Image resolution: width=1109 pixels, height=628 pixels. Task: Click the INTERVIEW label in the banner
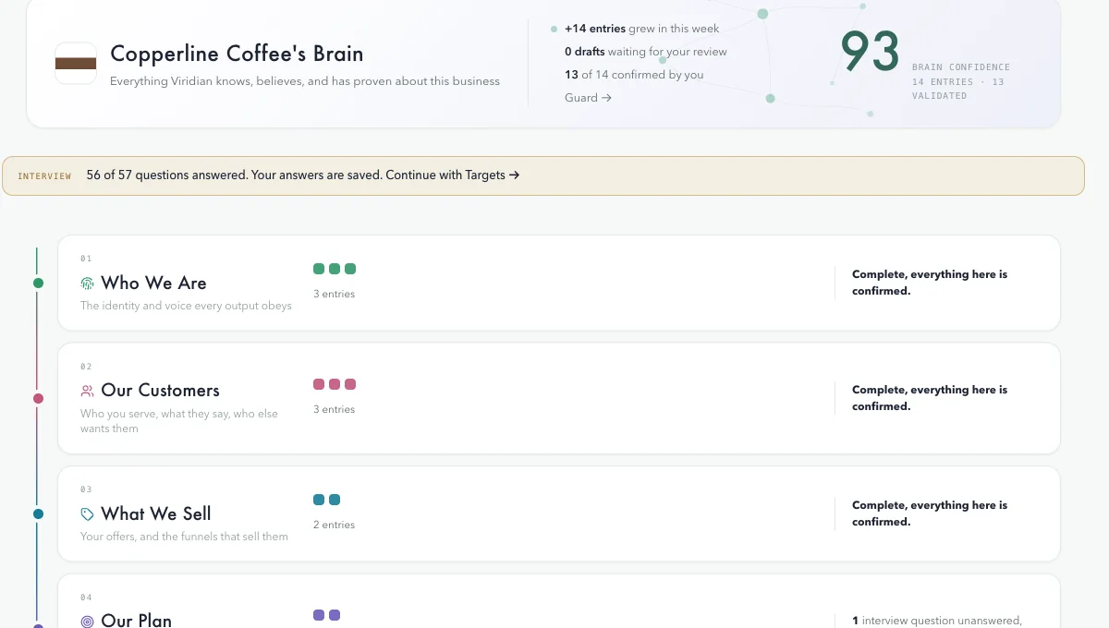point(44,175)
